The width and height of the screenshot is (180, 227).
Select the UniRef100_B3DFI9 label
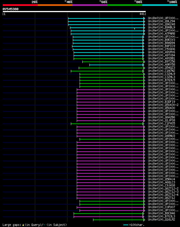click(x=161, y=102)
